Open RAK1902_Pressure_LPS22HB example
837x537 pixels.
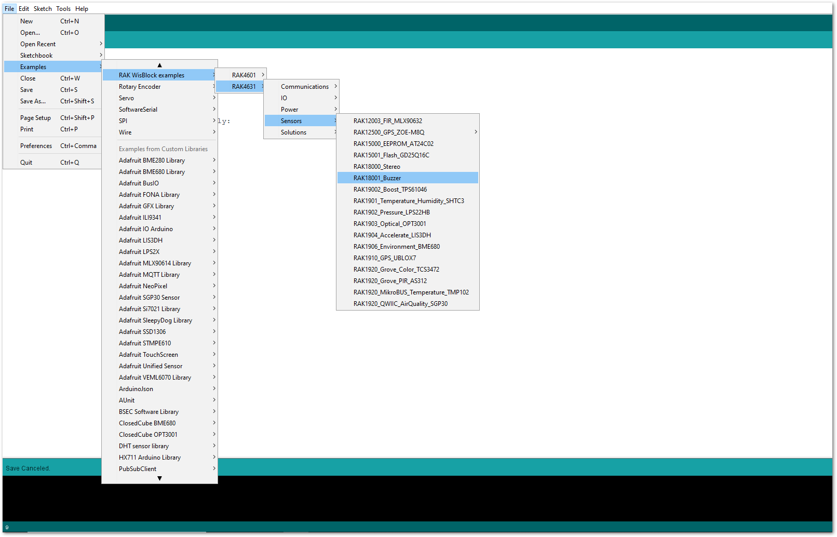pyautogui.click(x=408, y=212)
